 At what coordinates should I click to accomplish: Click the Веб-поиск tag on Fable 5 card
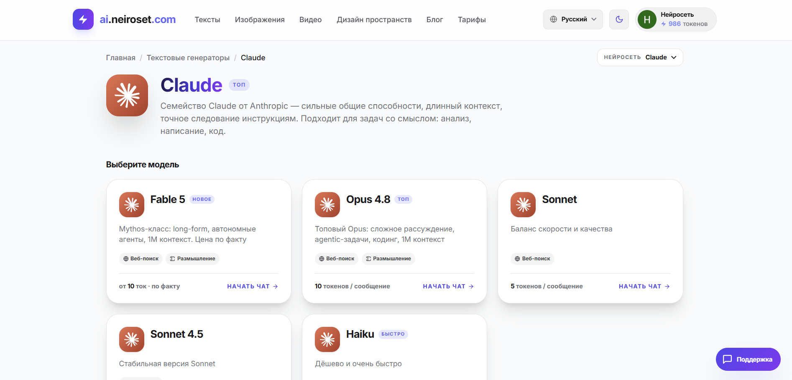141,259
